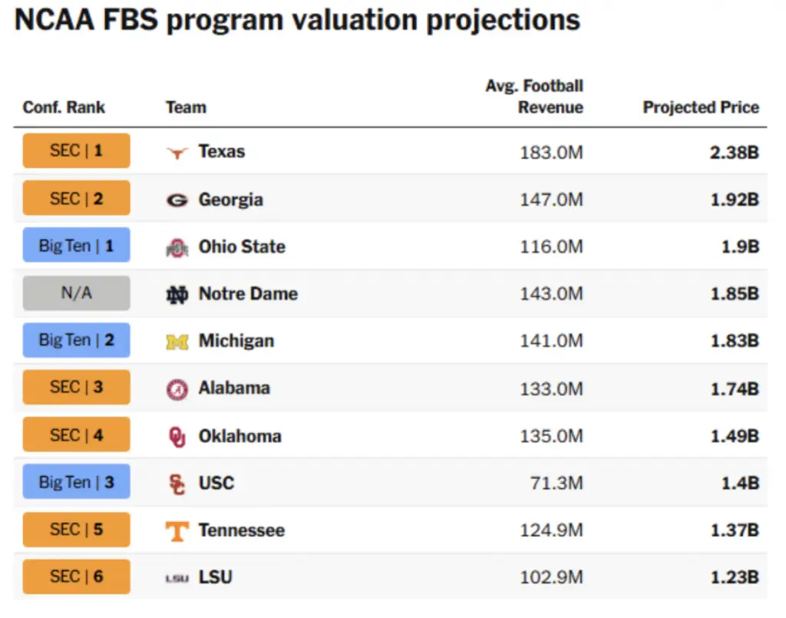786x618 pixels.
Task: Click the Ohio State Buckeyes logo
Action: tap(177, 247)
